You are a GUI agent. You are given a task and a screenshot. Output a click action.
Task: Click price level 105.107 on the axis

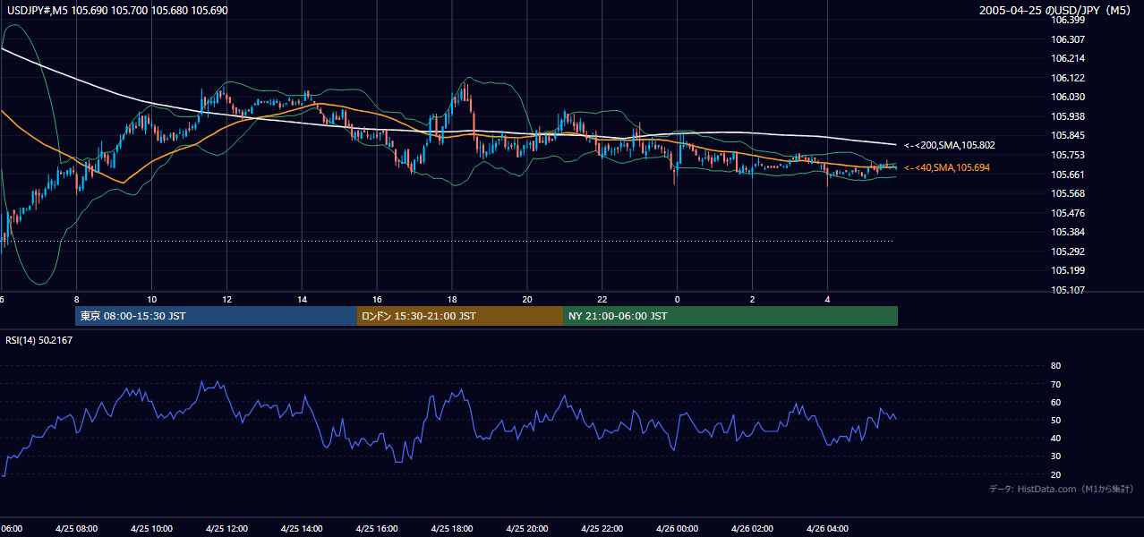click(x=1069, y=290)
